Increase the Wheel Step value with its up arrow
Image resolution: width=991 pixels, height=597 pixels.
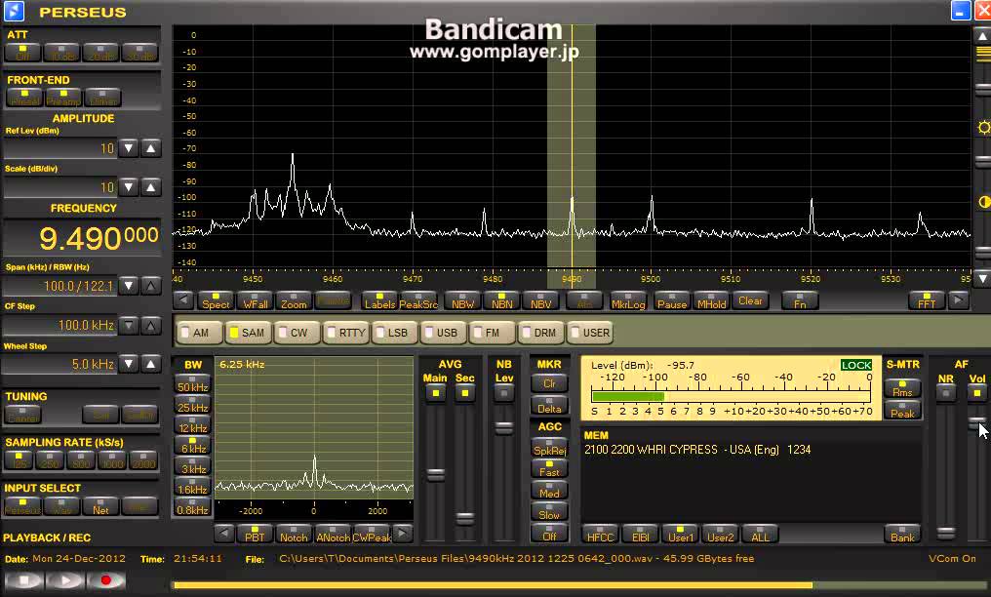(x=150, y=364)
